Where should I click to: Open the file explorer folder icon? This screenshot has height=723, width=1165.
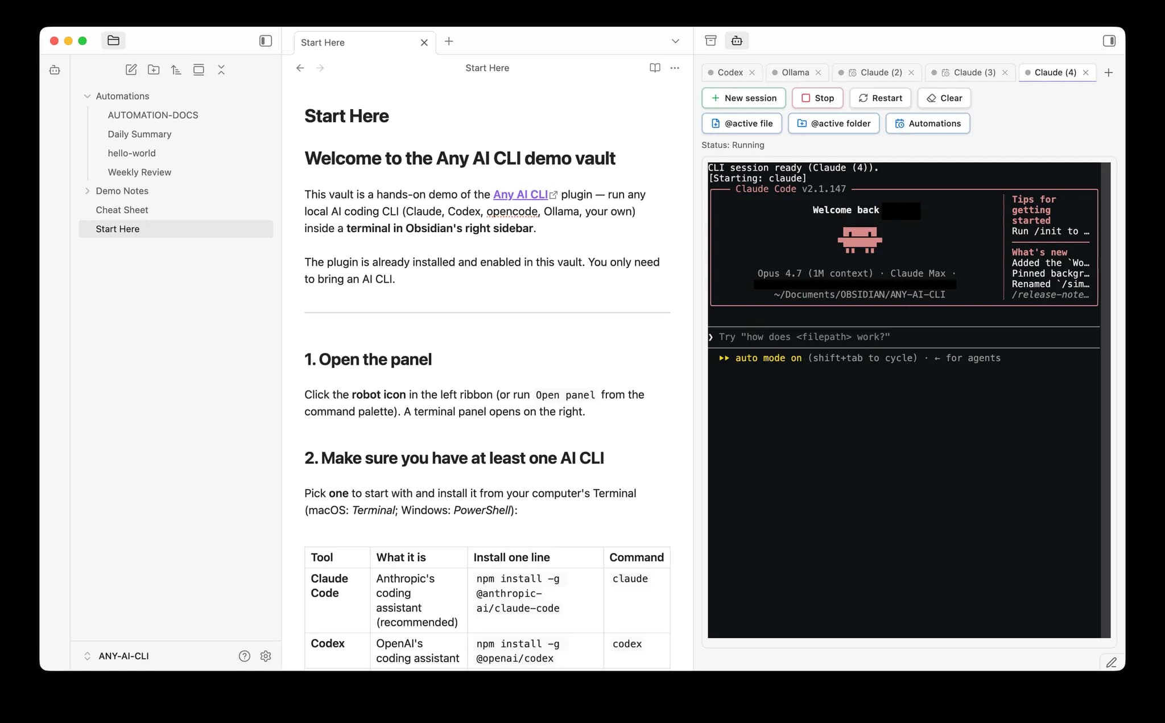click(113, 40)
